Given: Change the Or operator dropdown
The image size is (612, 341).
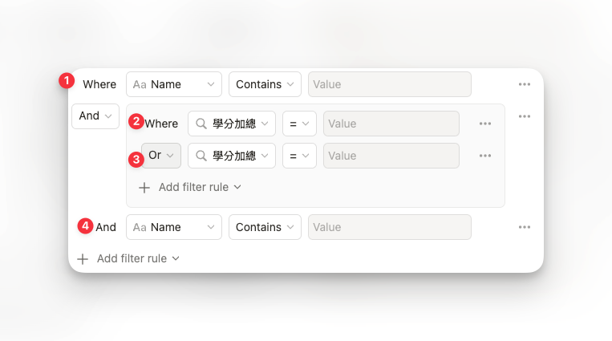Looking at the screenshot, I should point(160,156).
